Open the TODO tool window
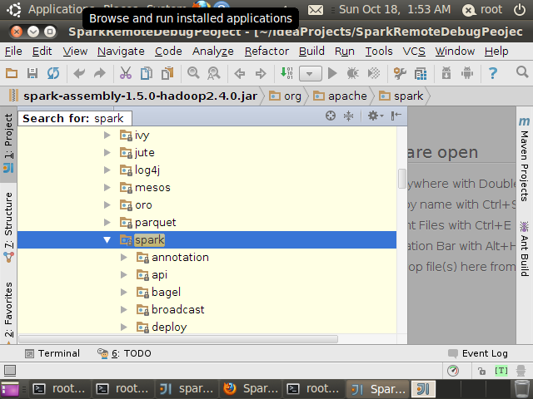 124,353
